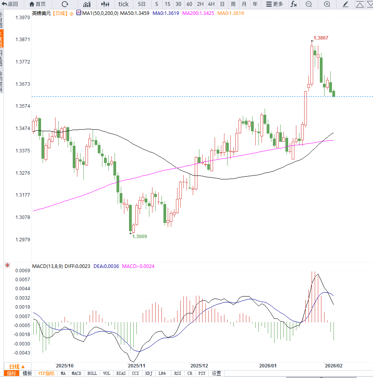The image size is (373, 378).
Task: Choose the KDJ indicator
Action: click(x=149, y=373)
